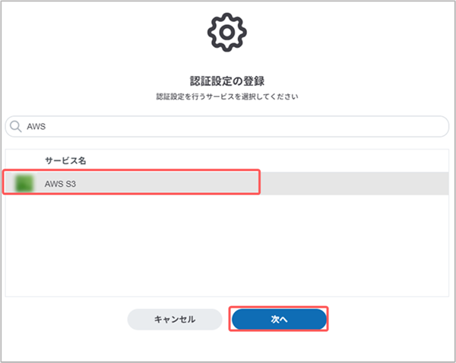Click the blank icon column header beside サービス名
The image size is (456, 363).
click(x=24, y=160)
